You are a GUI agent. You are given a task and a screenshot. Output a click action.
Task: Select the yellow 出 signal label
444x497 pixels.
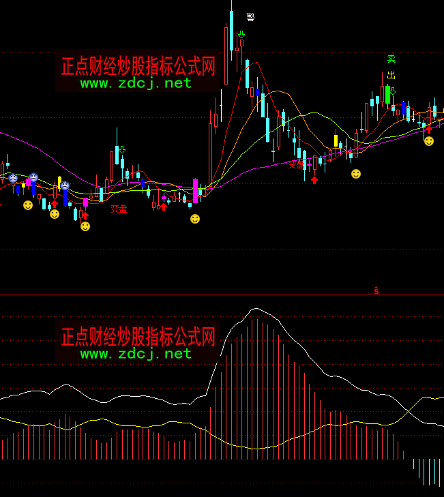391,75
